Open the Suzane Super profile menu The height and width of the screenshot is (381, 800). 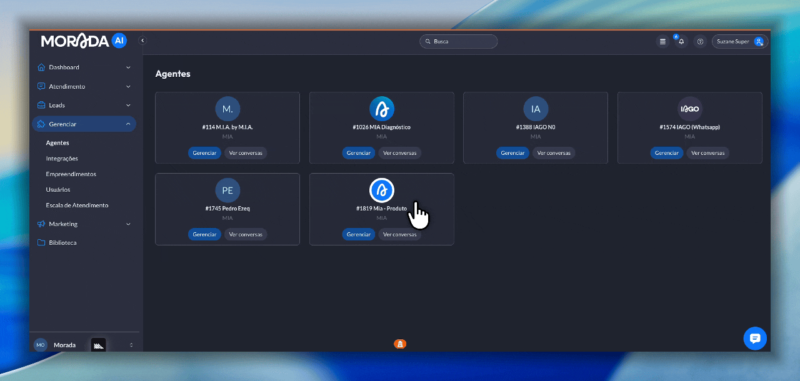740,42
